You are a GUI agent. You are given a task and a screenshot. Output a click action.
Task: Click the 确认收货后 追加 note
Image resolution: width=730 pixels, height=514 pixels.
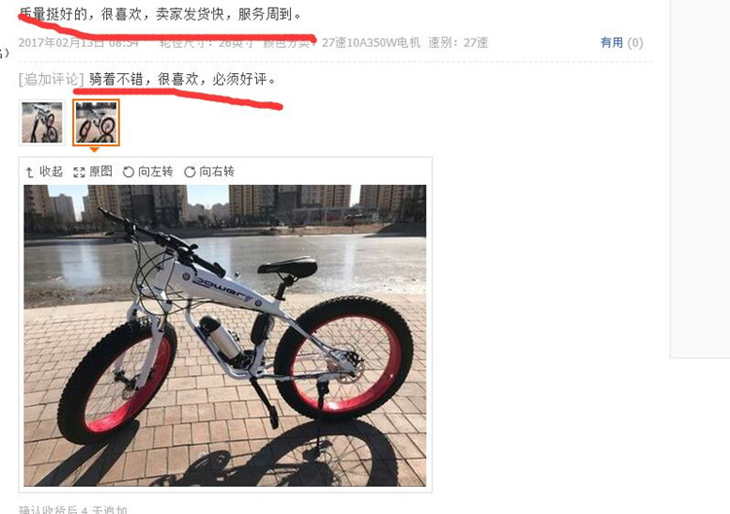73,509
